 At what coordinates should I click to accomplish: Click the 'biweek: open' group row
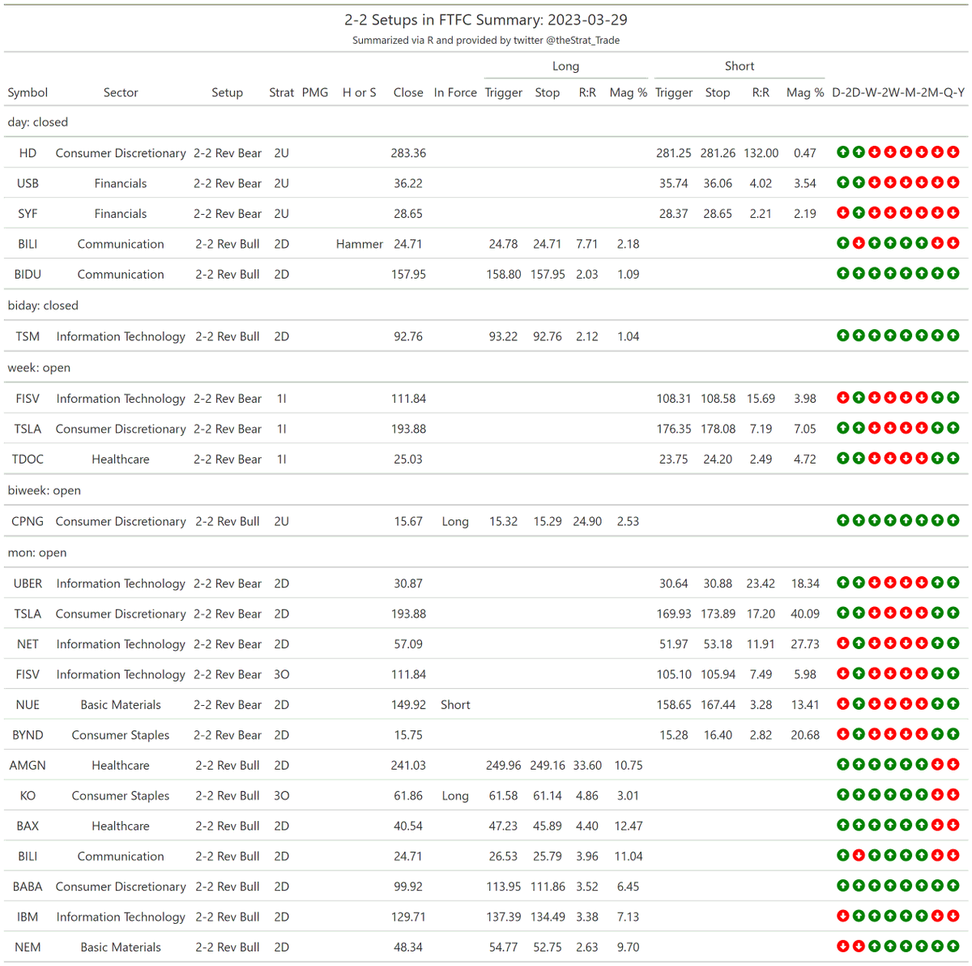486,490
